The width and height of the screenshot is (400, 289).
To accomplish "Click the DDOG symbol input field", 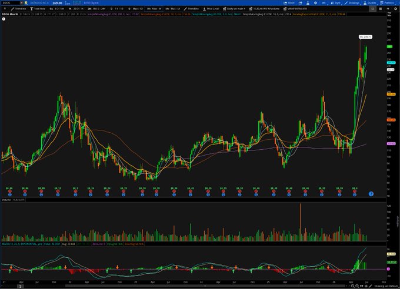I will [x=11, y=3].
